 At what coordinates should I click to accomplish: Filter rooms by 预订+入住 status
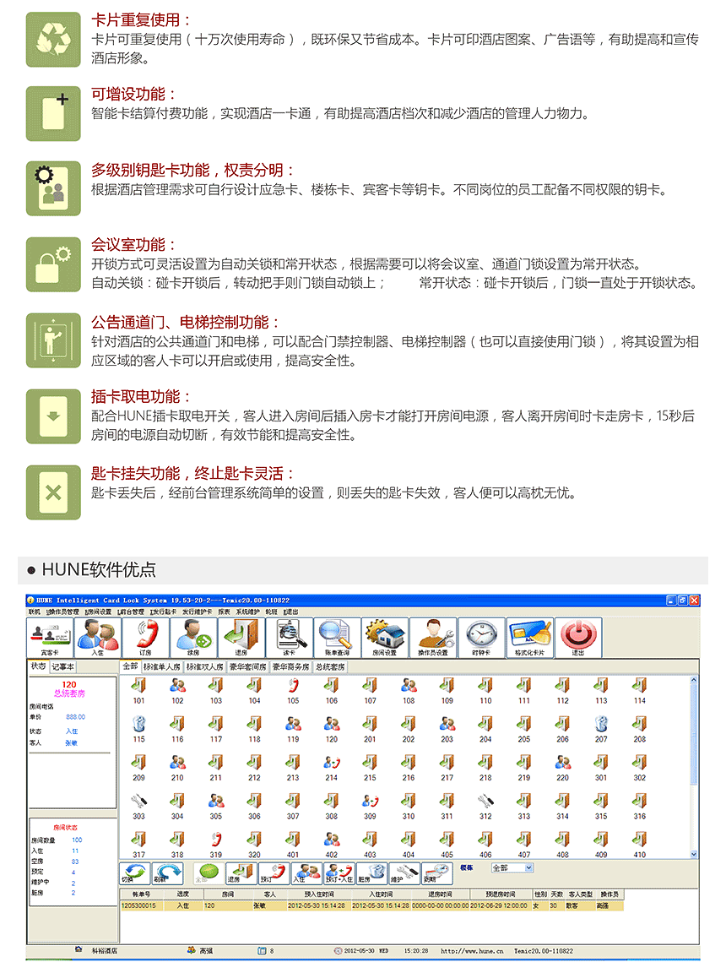click(339, 873)
